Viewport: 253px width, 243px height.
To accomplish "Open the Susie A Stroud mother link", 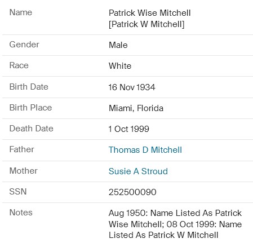I will pos(138,171).
